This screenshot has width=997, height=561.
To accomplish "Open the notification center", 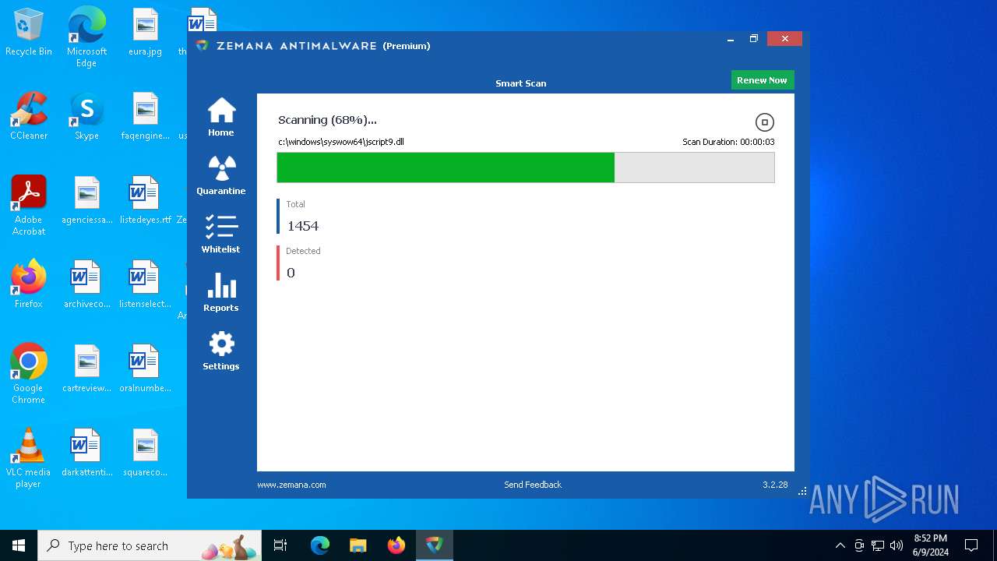I will click(x=971, y=545).
